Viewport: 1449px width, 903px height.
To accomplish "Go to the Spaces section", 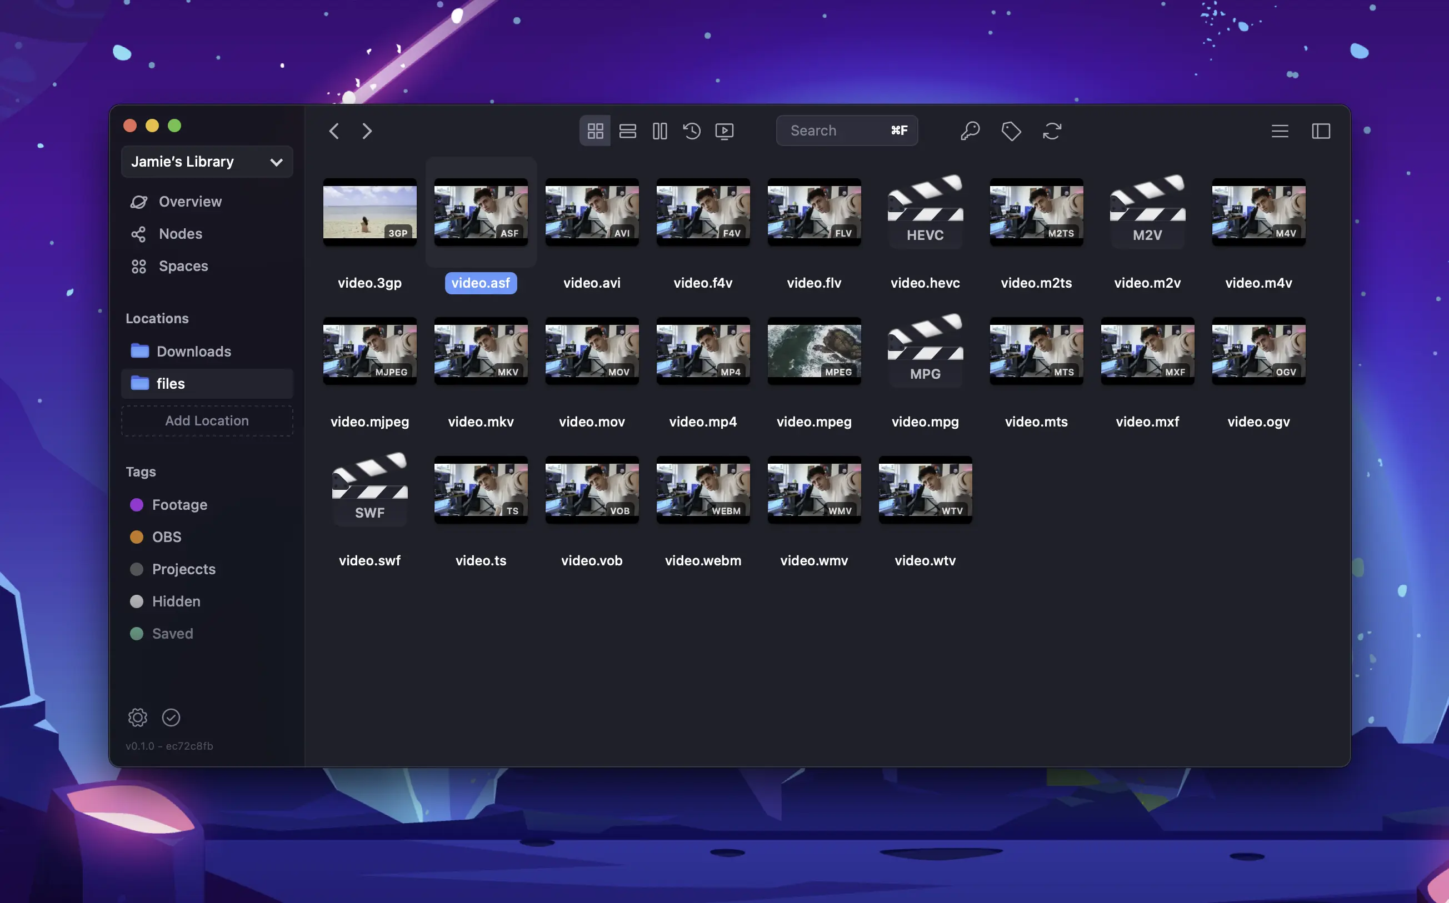I will point(183,267).
